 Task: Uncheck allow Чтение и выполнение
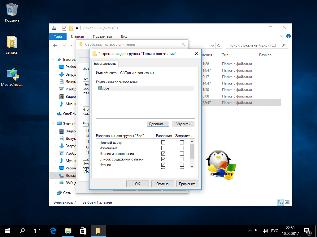[163, 154]
